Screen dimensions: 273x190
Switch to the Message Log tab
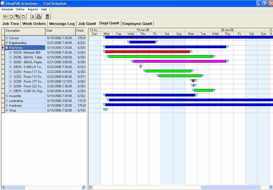coord(62,24)
